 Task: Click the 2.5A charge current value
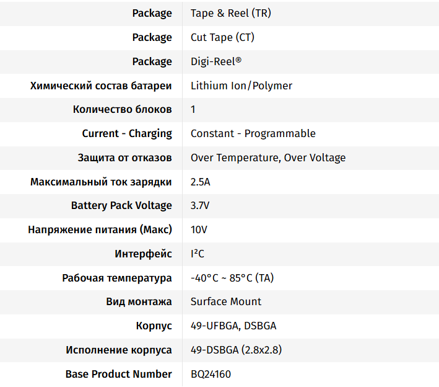coord(201,182)
